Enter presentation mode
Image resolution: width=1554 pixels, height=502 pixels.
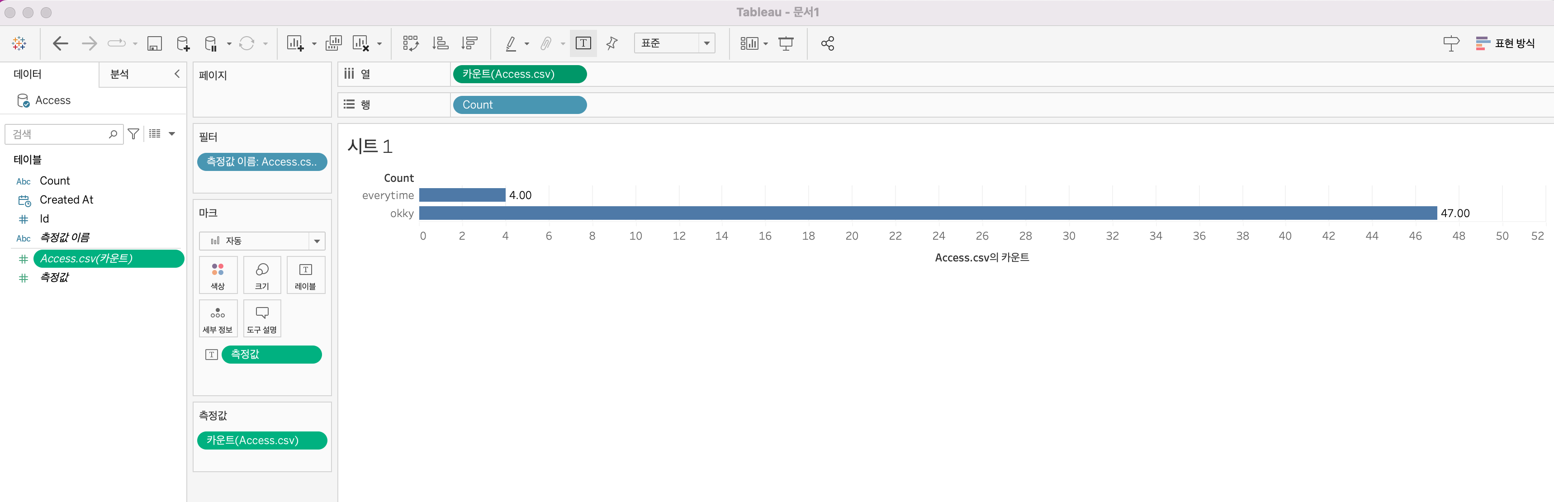click(786, 43)
